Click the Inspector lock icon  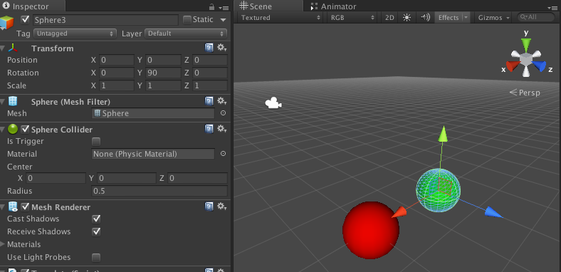(x=212, y=7)
